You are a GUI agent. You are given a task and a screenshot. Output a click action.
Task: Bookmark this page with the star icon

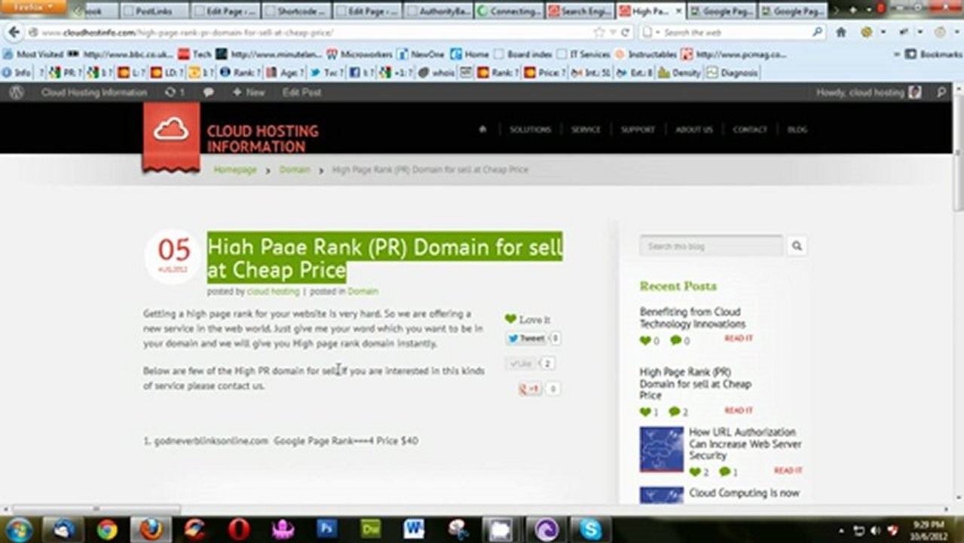pyautogui.click(x=599, y=32)
